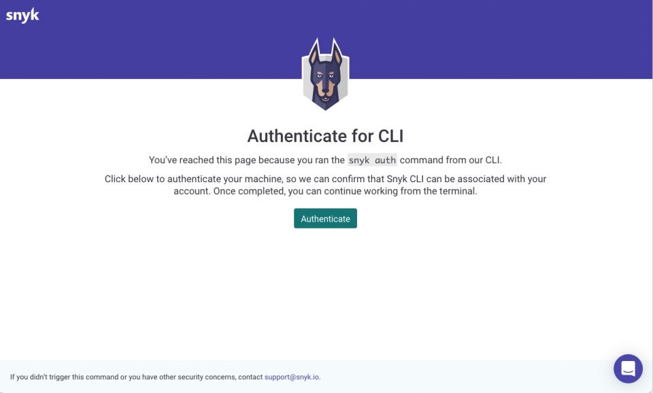Click the Doberman mascot shield image
The width and height of the screenshot is (653, 393).
tap(325, 74)
